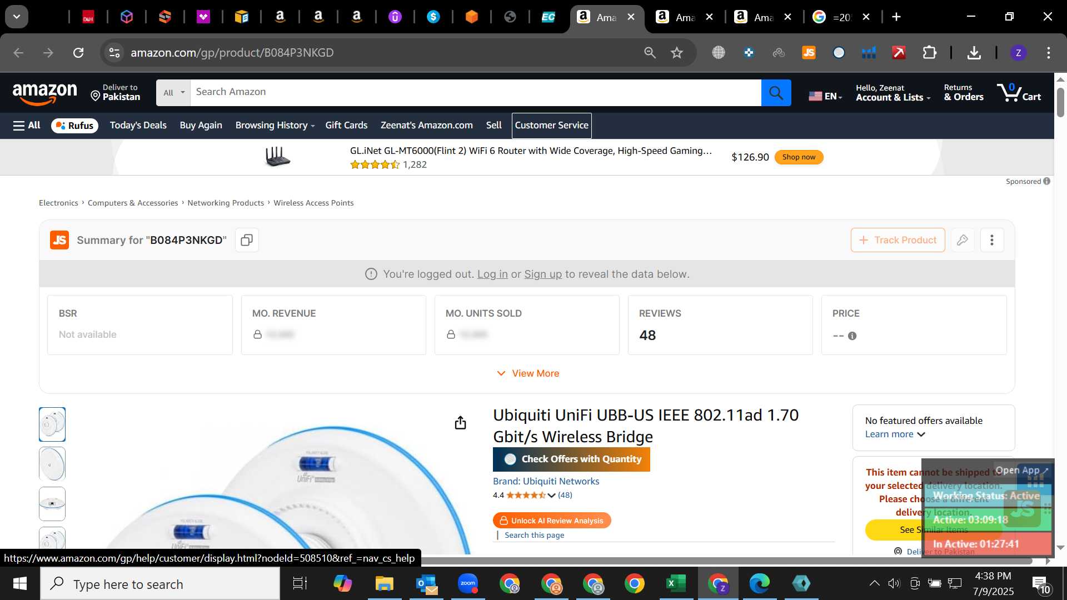Click the price info icon in PRICE card
Image resolution: width=1067 pixels, height=600 pixels.
[852, 336]
